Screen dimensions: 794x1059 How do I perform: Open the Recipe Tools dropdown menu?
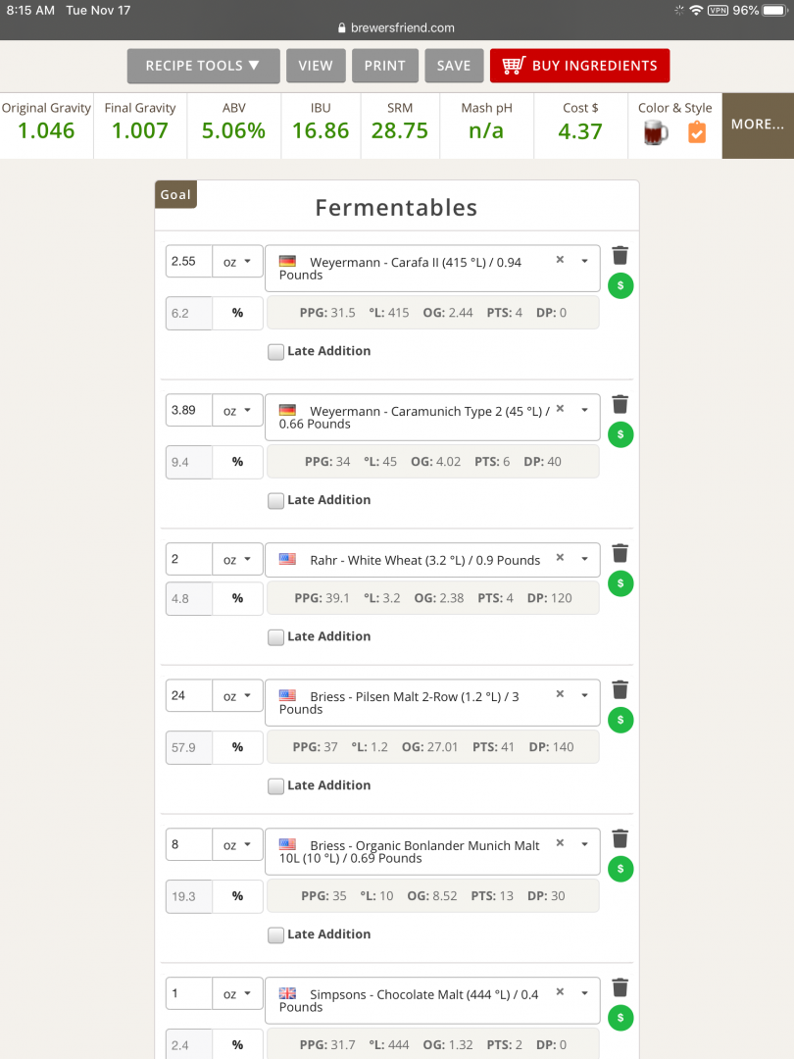(203, 66)
